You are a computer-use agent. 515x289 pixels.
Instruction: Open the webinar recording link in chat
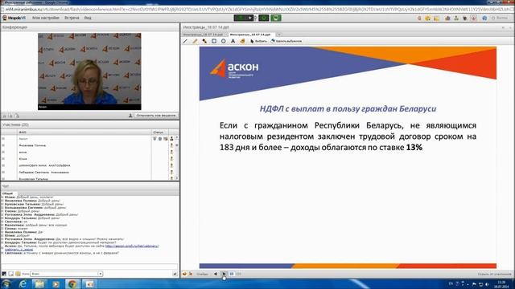point(132,246)
